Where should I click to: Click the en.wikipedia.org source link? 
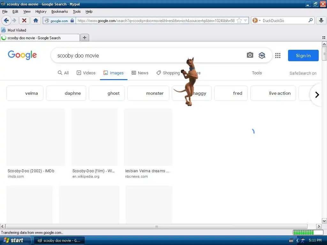[x=86, y=176]
